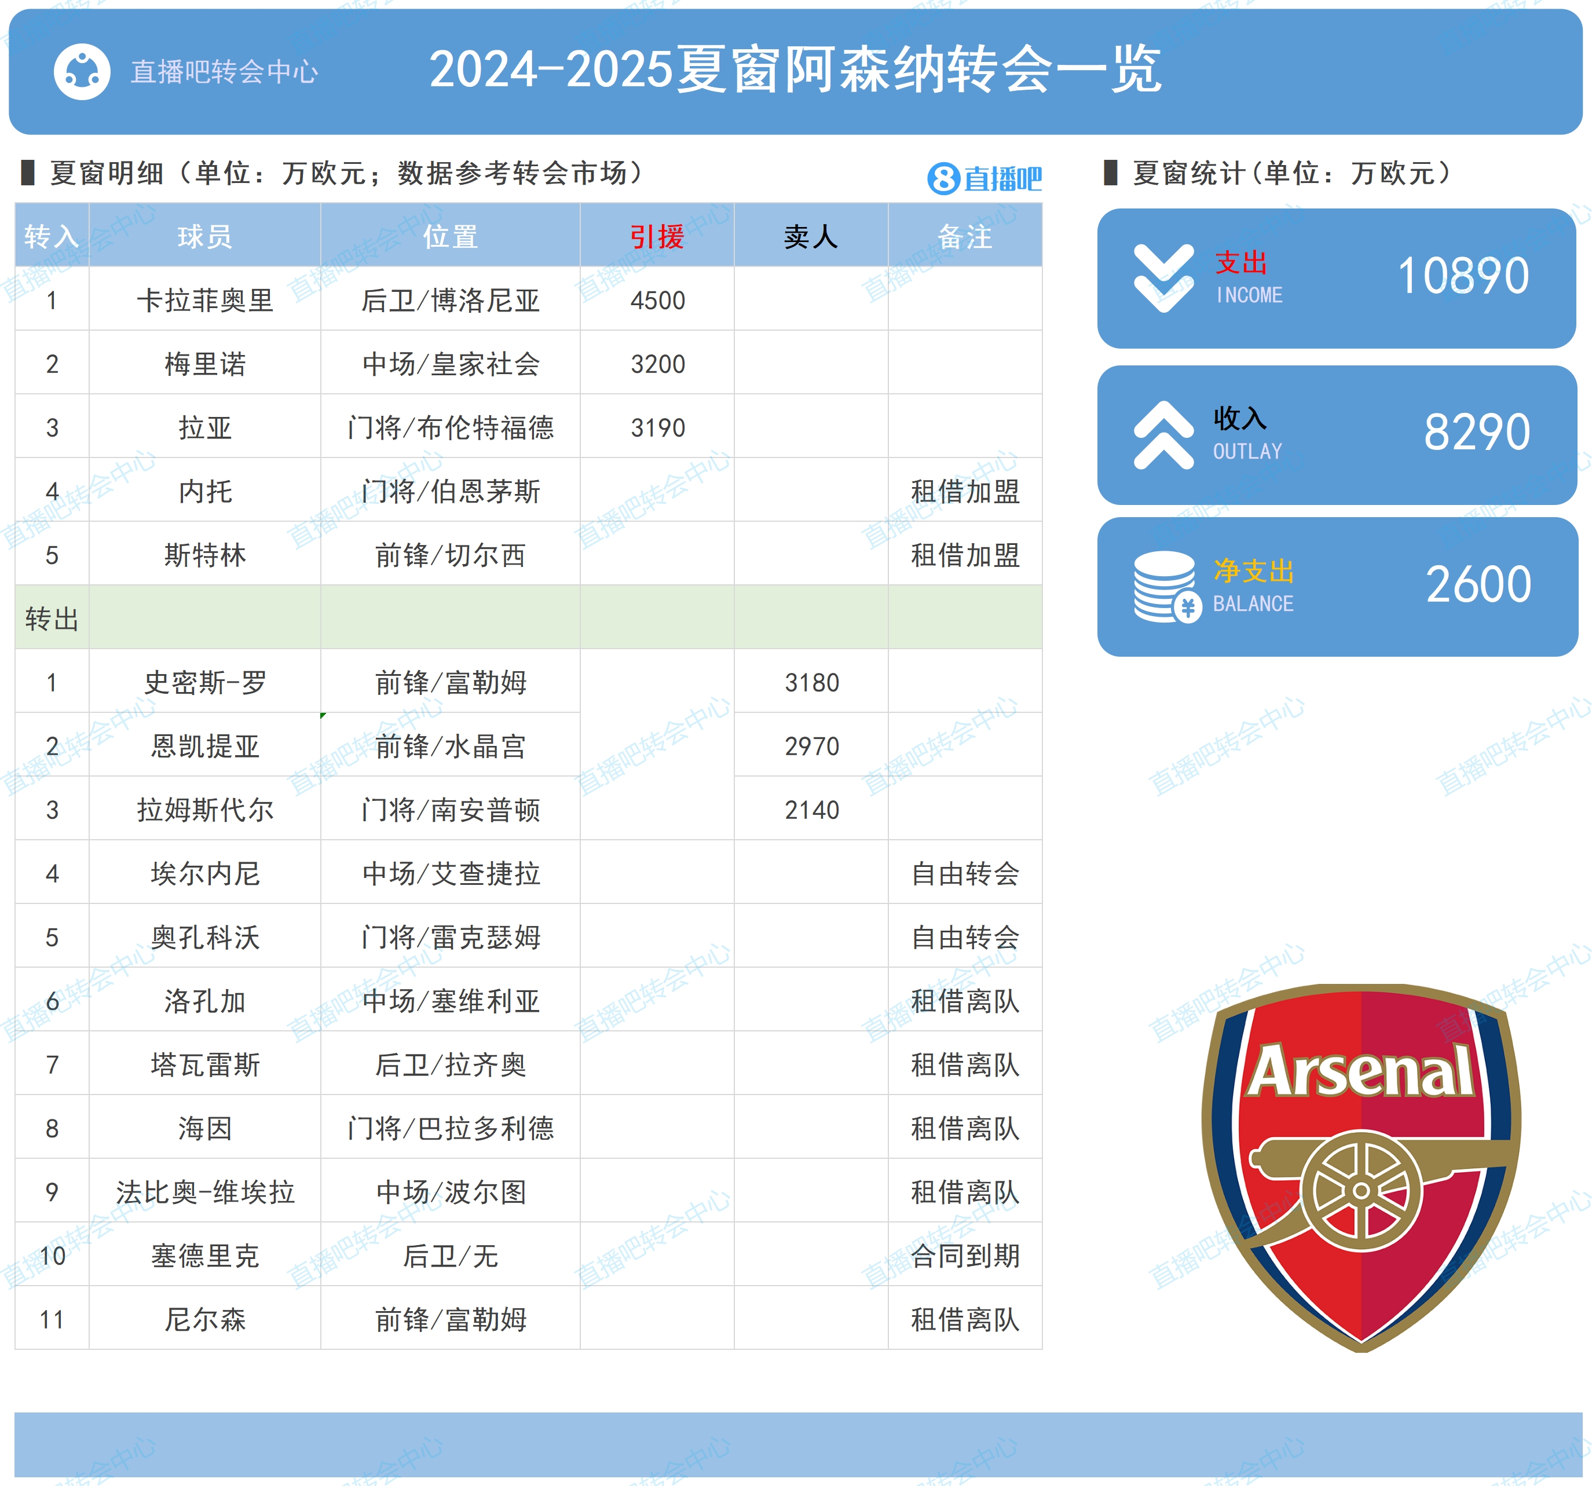The width and height of the screenshot is (1592, 1486).
Task: Select the 引援 column header
Action: click(657, 236)
